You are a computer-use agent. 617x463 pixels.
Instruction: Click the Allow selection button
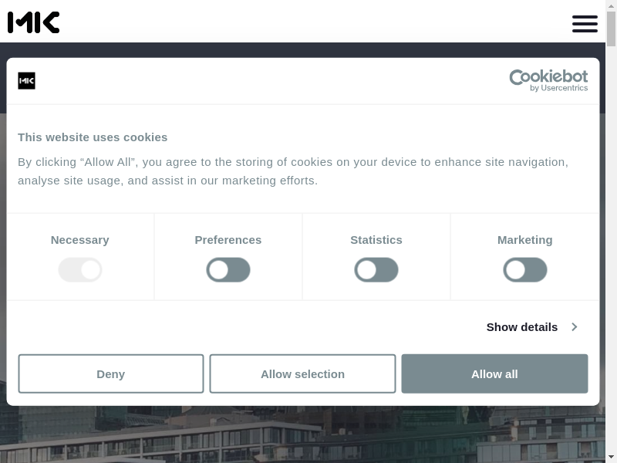[302, 374]
